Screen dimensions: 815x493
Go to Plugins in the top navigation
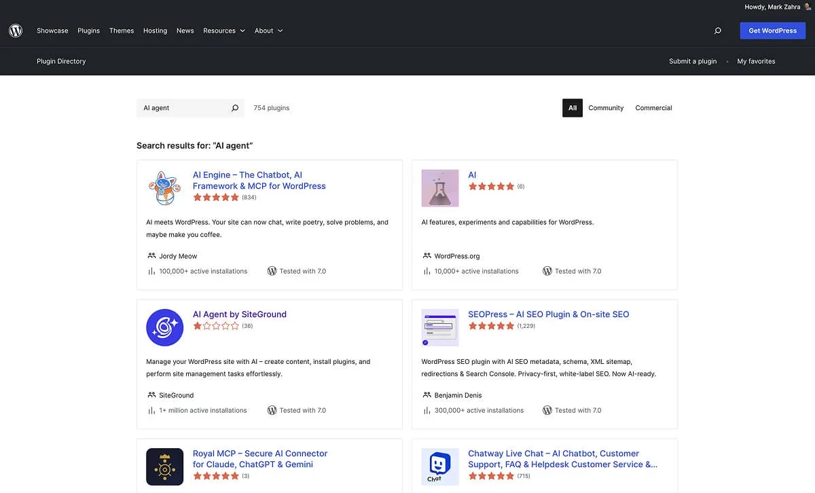[x=89, y=31]
